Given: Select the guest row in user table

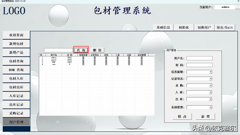Looking at the screenshot, I should tap(97, 60).
